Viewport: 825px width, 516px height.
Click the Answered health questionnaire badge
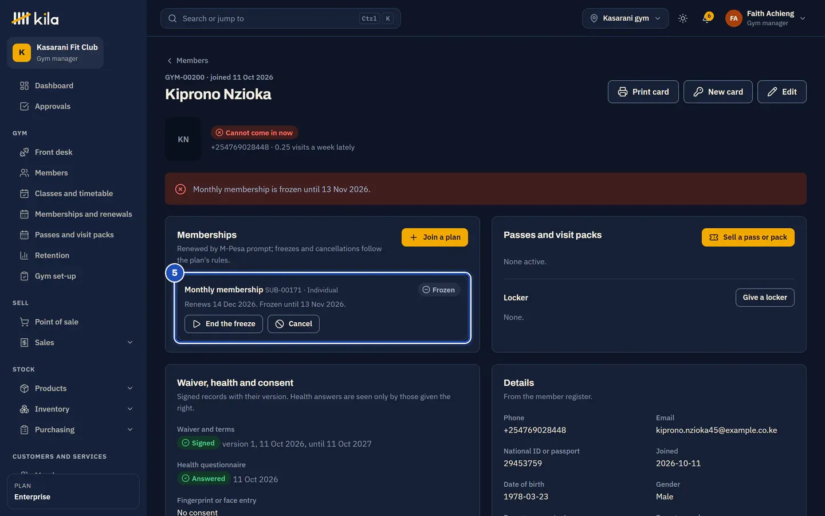(x=203, y=479)
